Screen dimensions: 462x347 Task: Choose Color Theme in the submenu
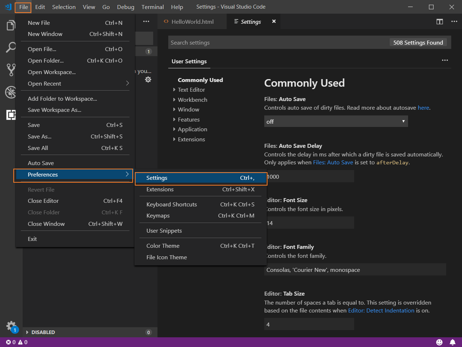point(163,246)
